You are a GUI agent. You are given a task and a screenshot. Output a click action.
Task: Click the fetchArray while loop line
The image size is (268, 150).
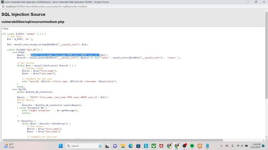(x=46, y=124)
